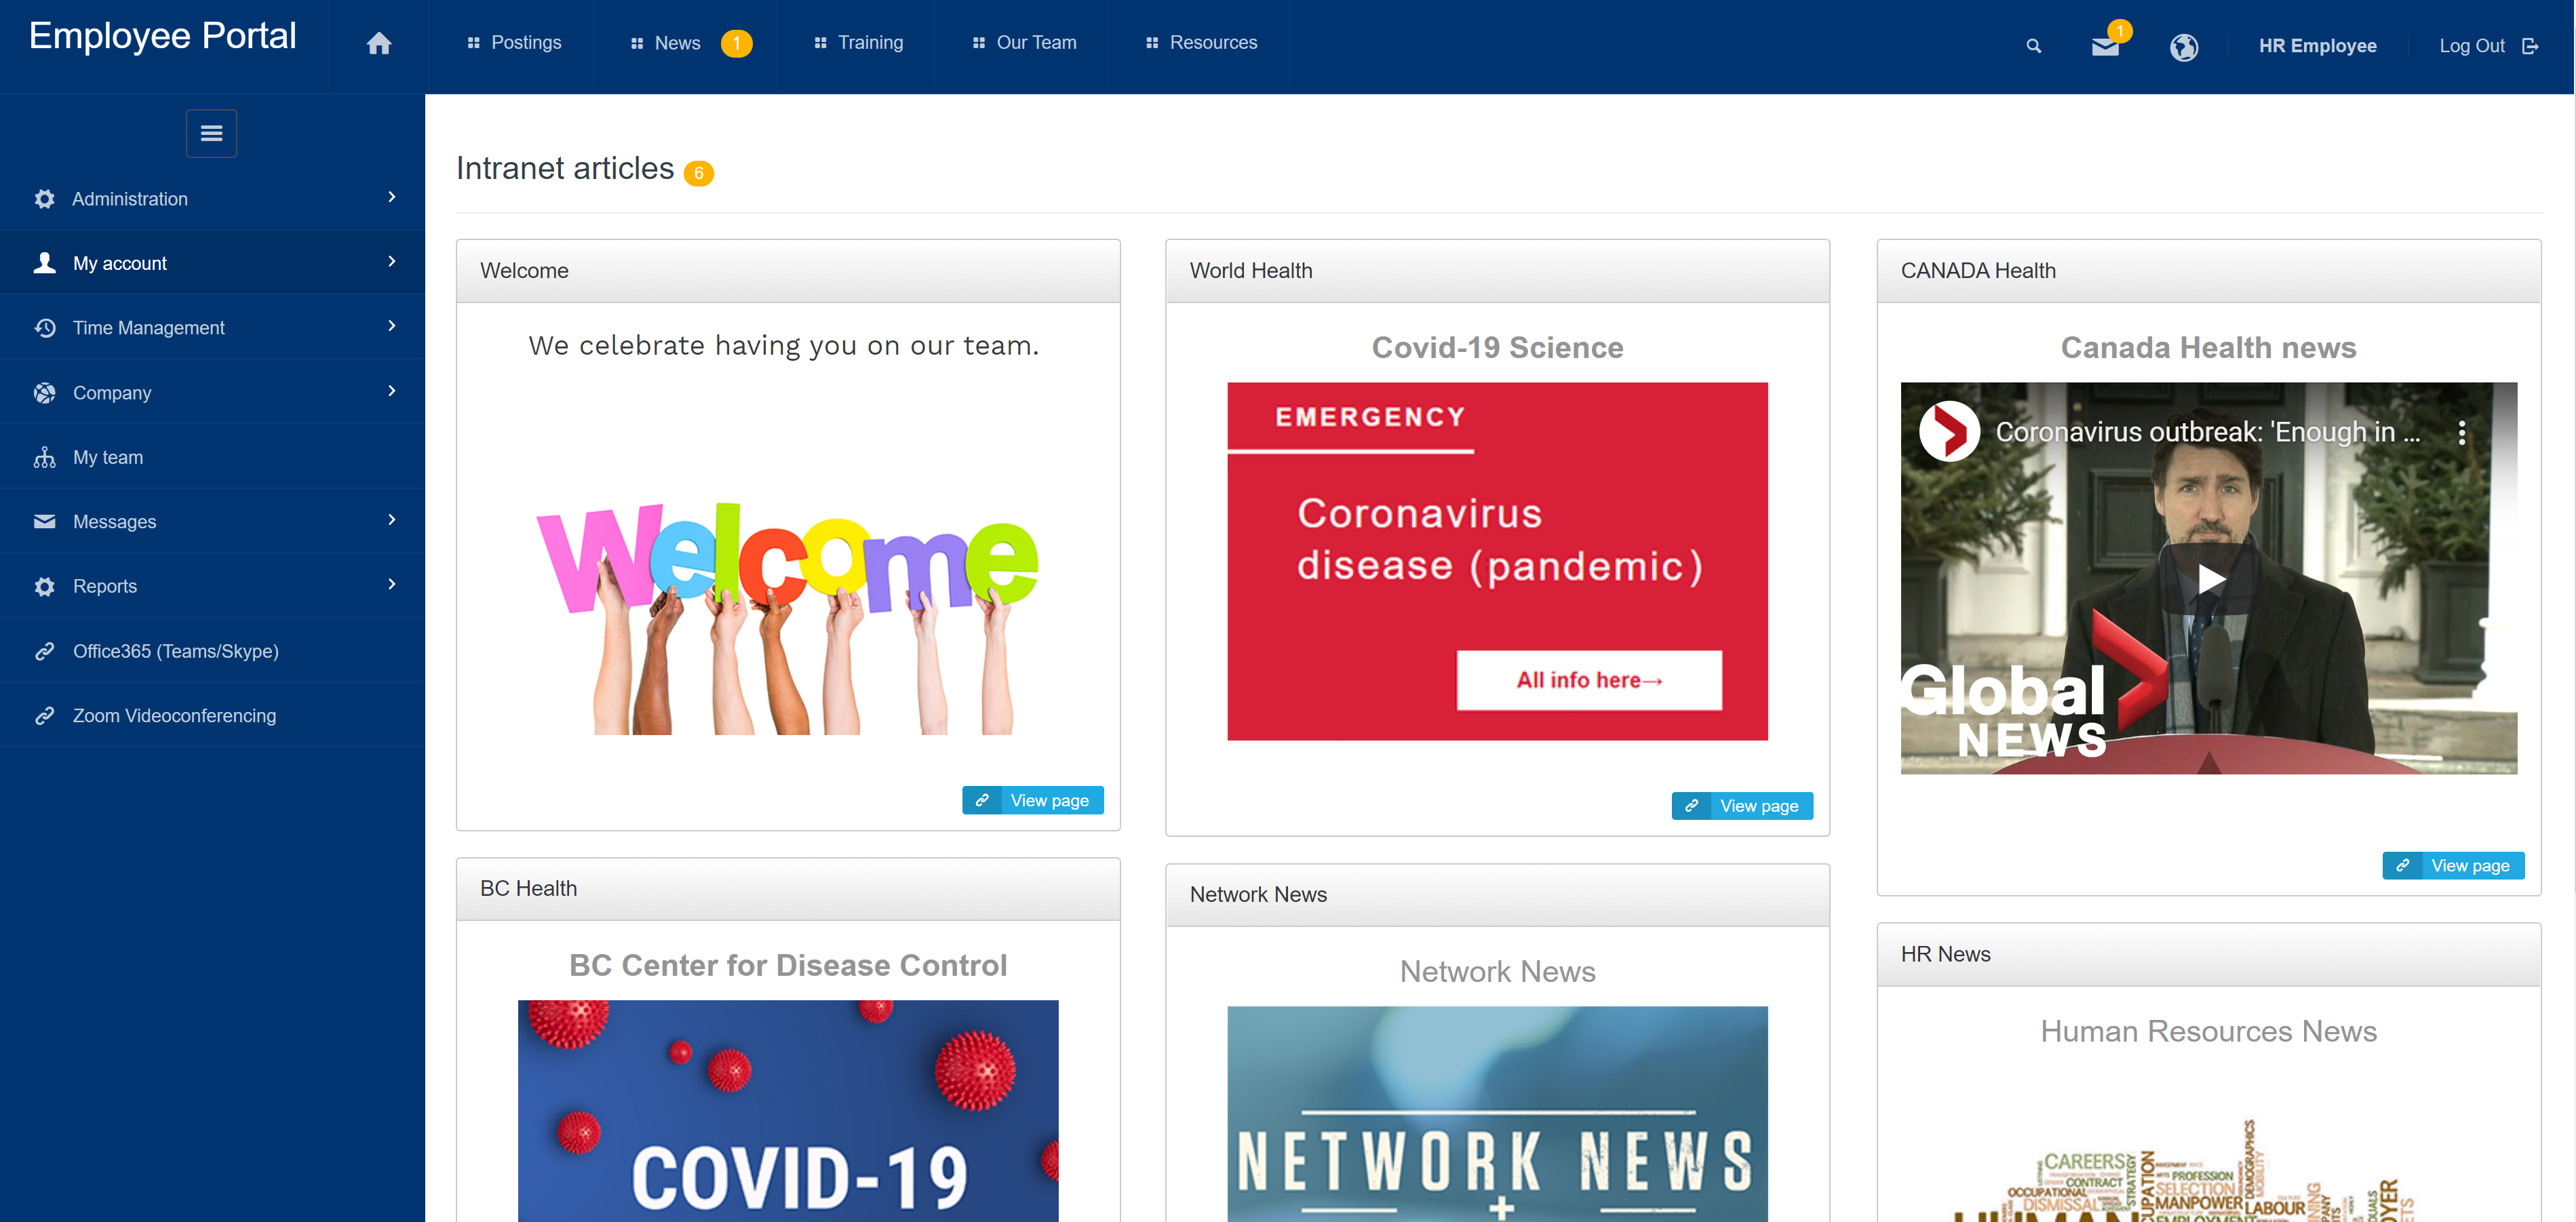
Task: Click the Intranet articles count badge
Action: pos(698,173)
